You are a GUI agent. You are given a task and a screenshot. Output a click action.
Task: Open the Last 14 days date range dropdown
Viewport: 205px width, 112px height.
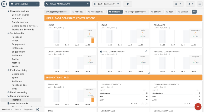107,4
